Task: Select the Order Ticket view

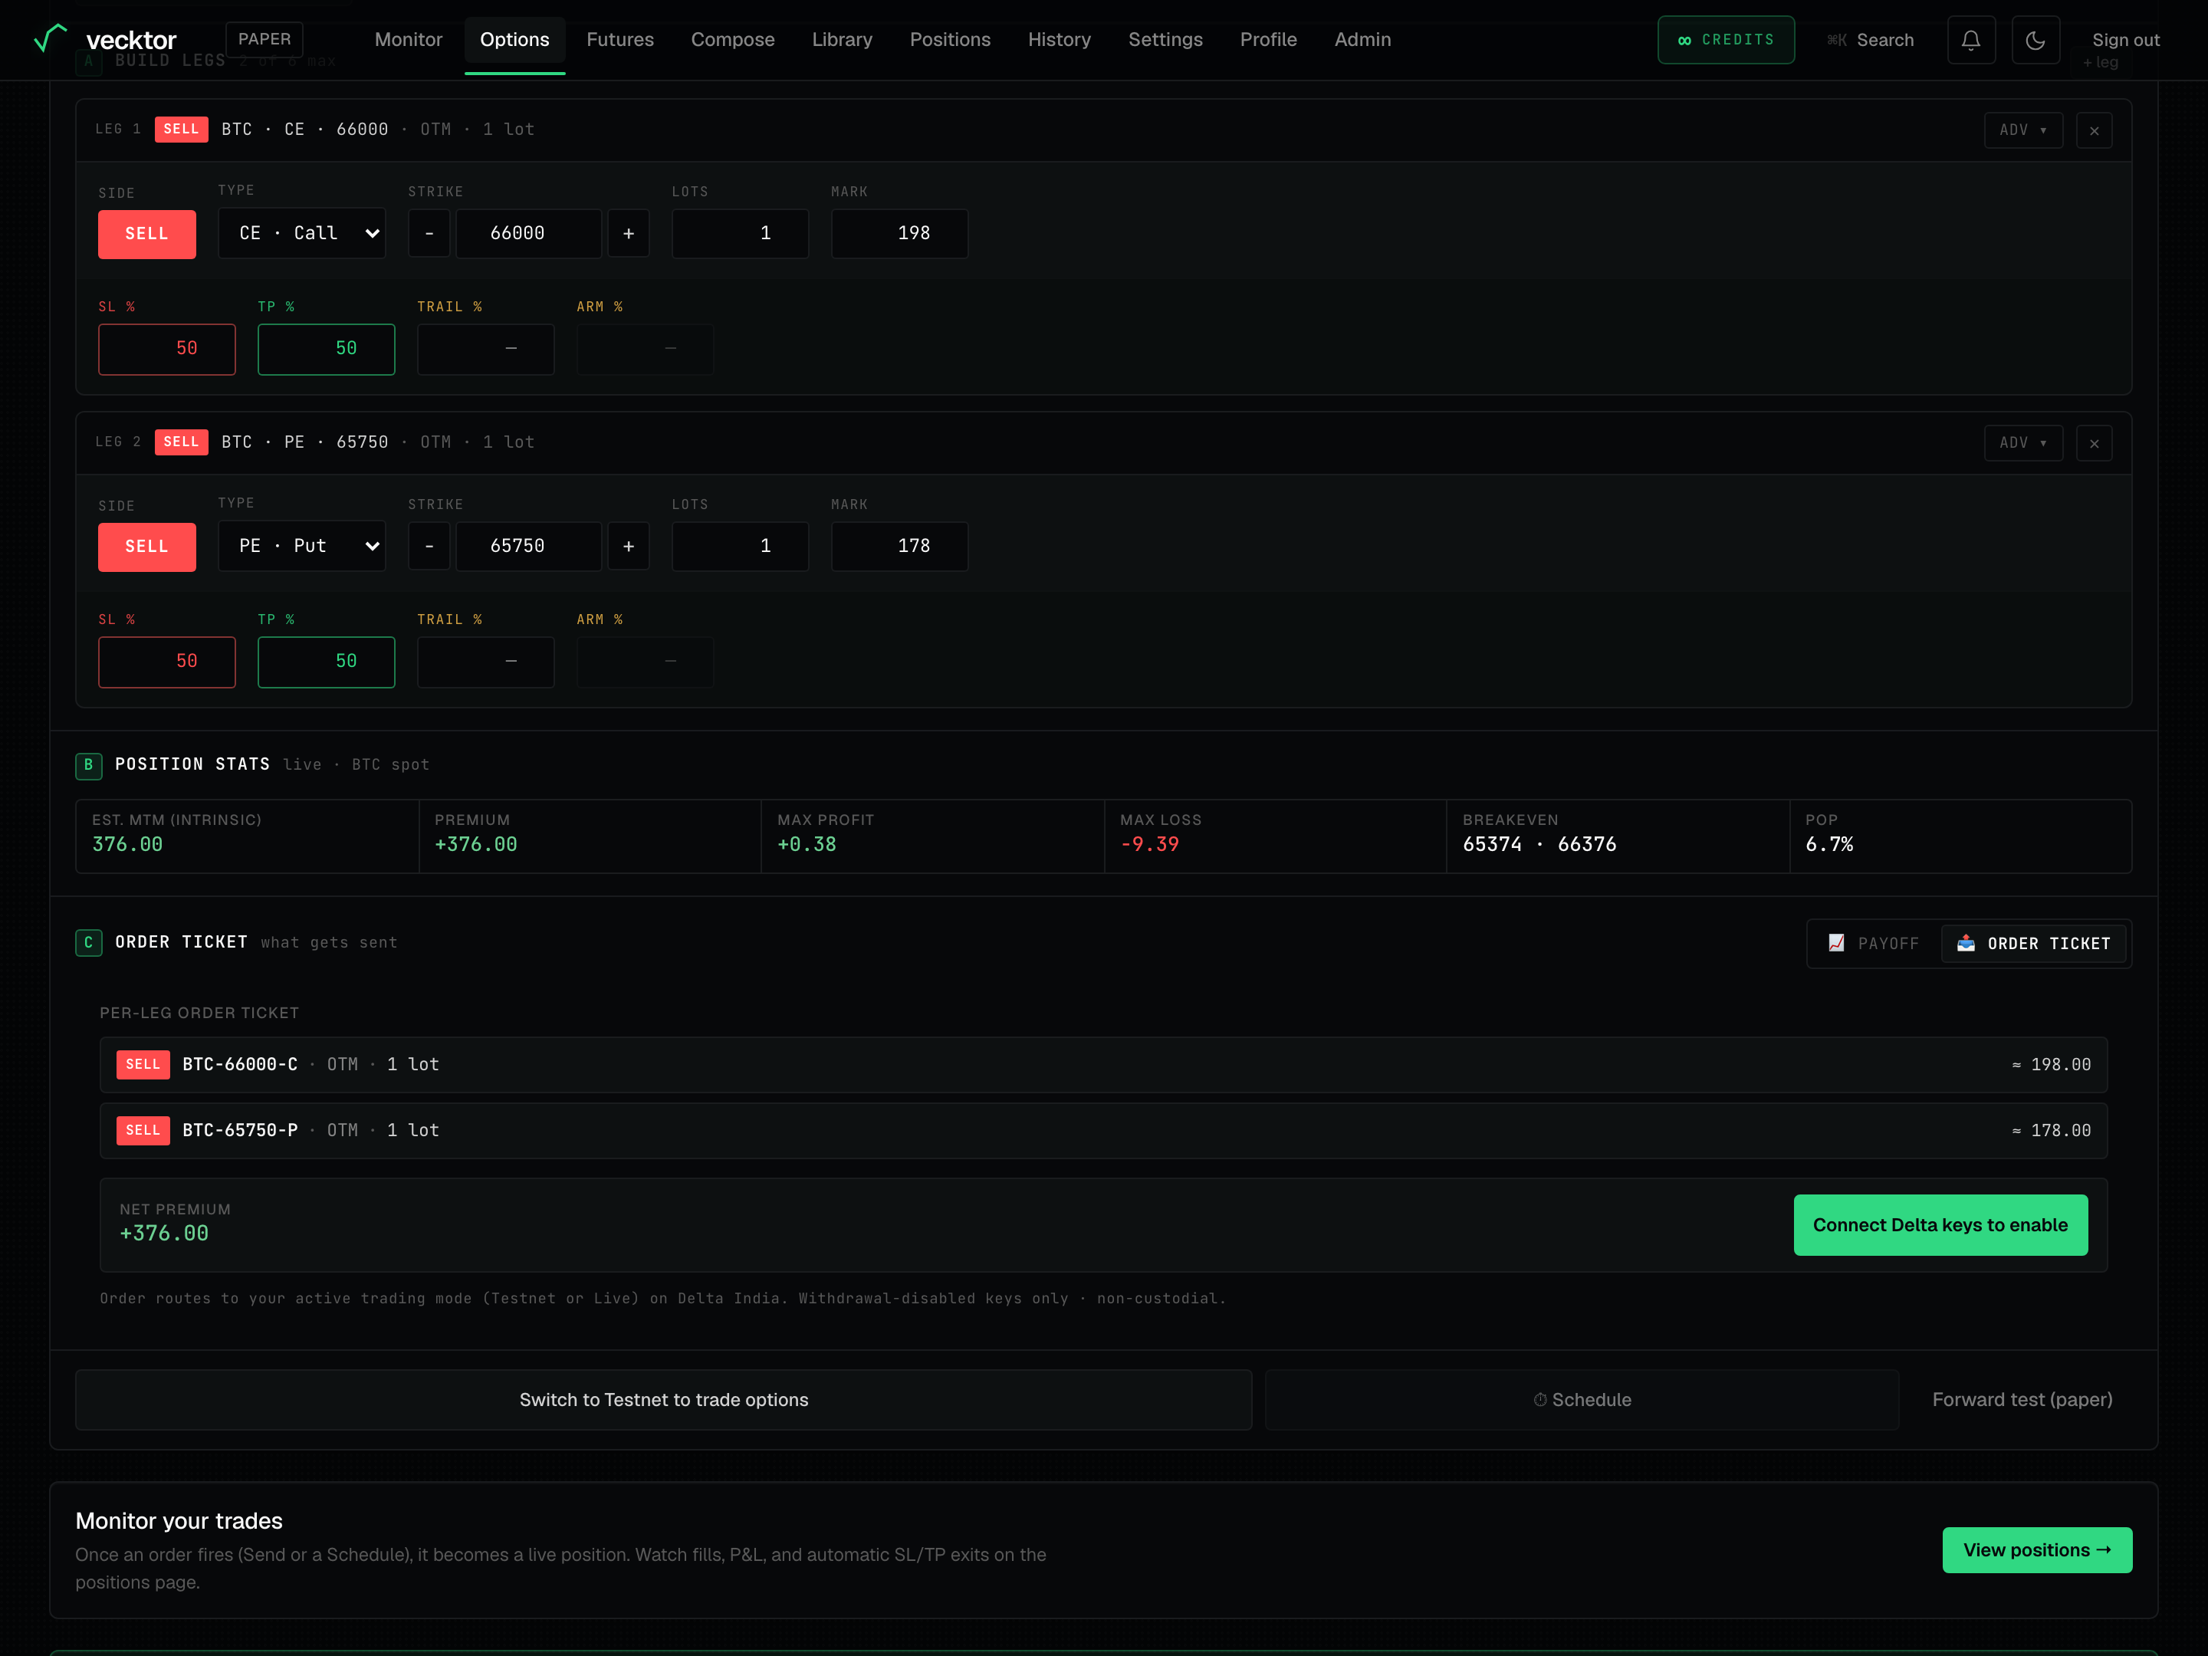Action: (2033, 943)
